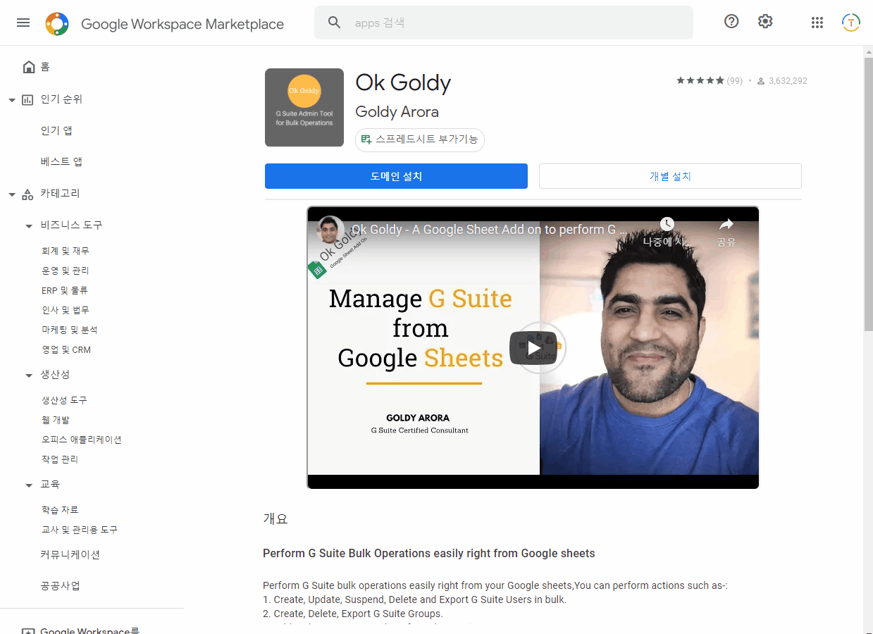Collapse the 비즈니스 도구 subsection
This screenshot has height=634, width=873.
29,226
